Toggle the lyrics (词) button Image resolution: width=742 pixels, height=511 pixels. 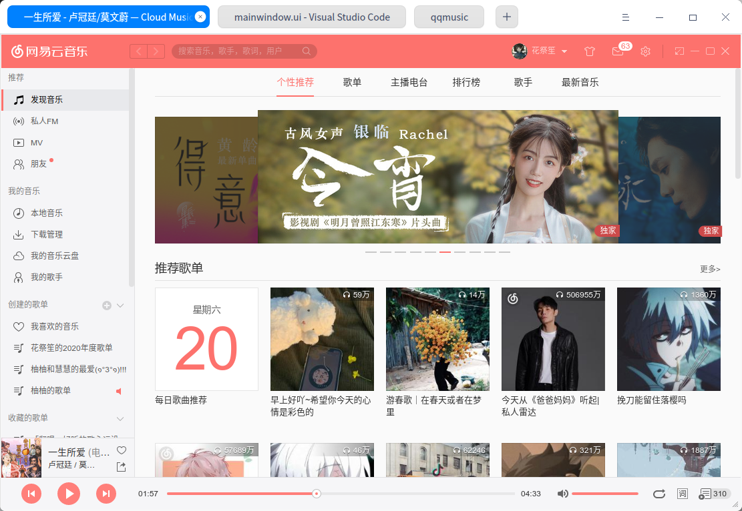click(x=683, y=494)
